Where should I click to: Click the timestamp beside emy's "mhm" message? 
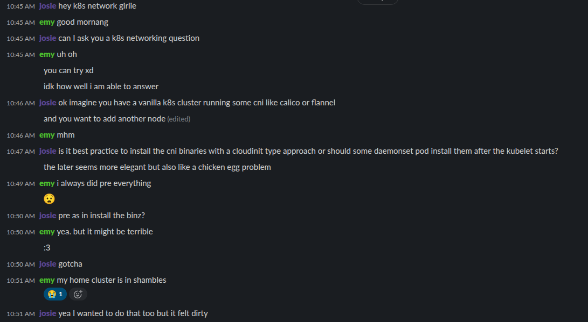point(20,135)
